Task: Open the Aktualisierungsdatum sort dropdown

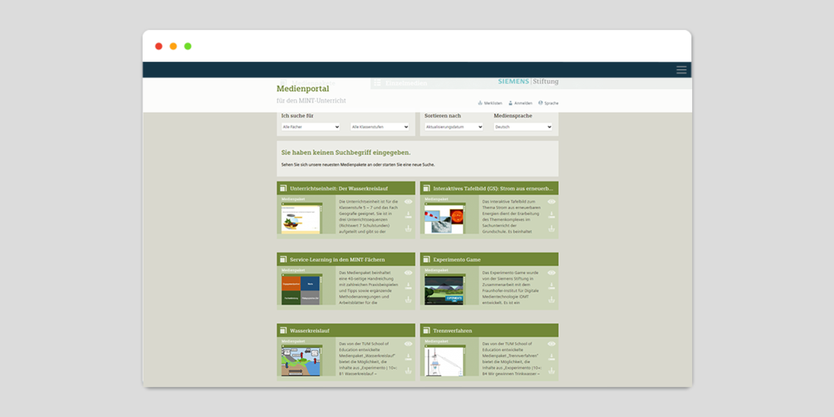Action: tap(454, 127)
